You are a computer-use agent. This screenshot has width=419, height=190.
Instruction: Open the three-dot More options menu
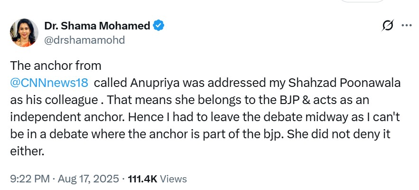(407, 26)
